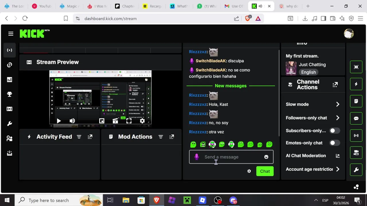367x206 pixels.
Task: Open the download tray icon in left sidebar
Action: (9, 153)
